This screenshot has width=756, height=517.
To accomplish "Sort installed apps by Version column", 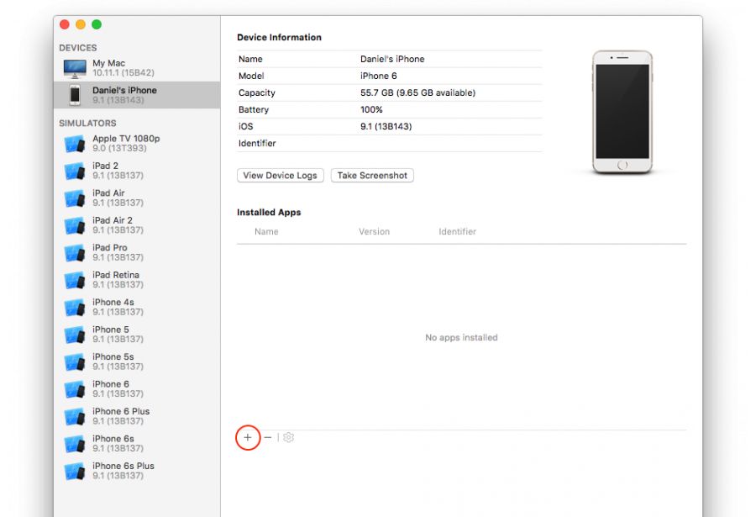I will (x=374, y=232).
